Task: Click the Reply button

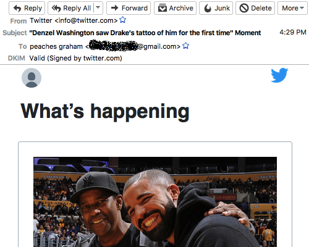Action: coord(27,8)
